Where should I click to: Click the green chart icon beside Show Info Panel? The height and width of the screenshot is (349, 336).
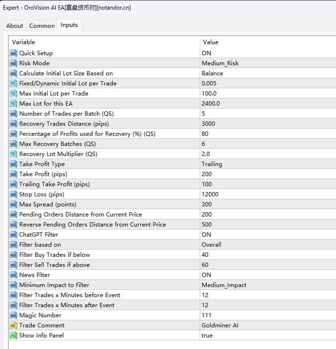point(13,336)
